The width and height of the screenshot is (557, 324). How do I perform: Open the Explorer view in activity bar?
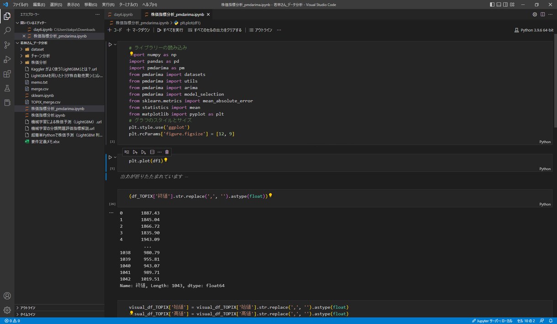click(x=7, y=16)
